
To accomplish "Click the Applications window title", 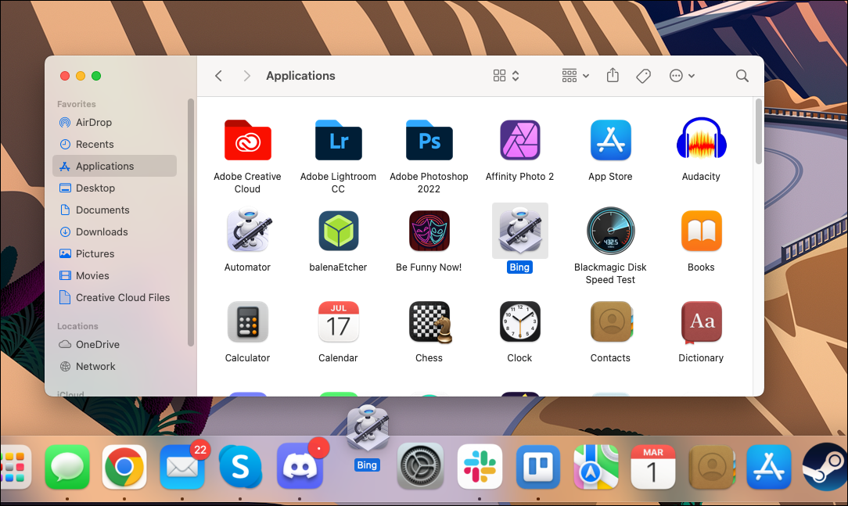I will click(x=300, y=76).
